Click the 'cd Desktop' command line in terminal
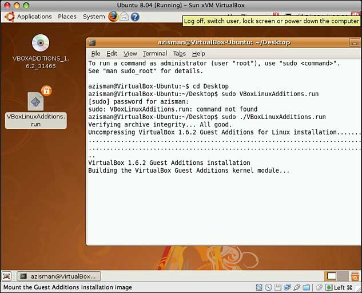 pyautogui.click(x=158, y=86)
